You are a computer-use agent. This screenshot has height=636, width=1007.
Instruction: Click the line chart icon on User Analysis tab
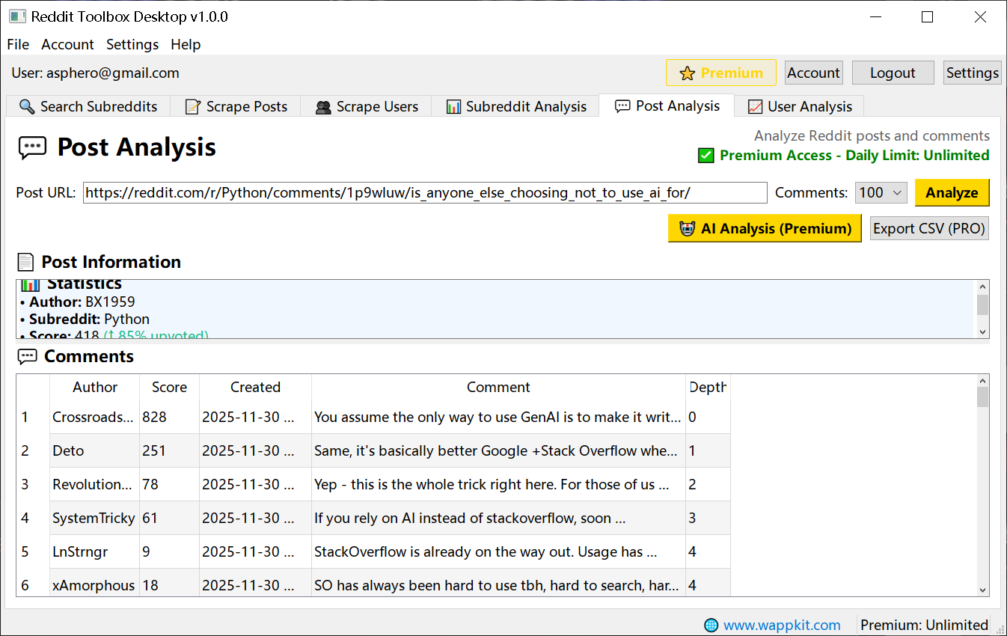click(x=756, y=107)
